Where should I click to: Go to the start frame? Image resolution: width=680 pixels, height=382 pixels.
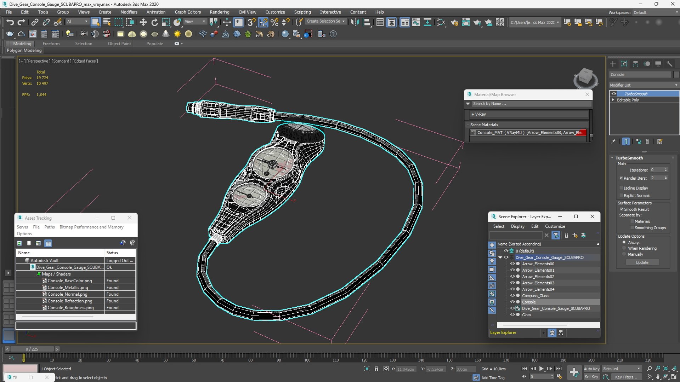pyautogui.click(x=524, y=369)
